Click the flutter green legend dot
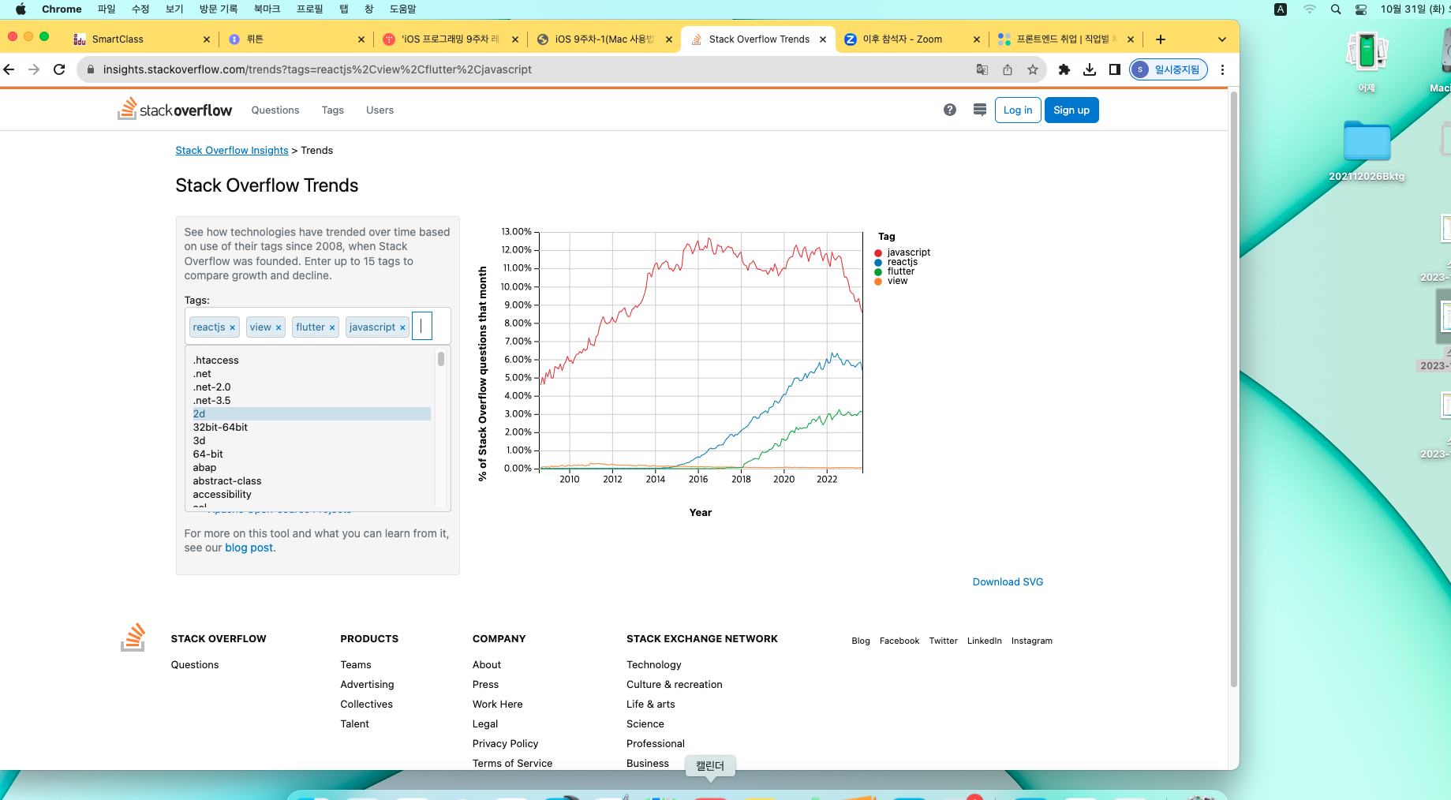Image resolution: width=1451 pixels, height=800 pixels. [x=878, y=272]
